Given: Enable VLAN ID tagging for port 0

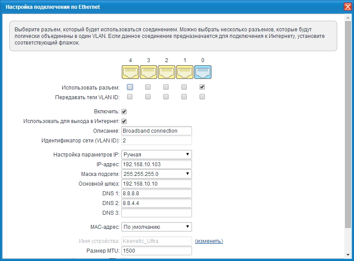Looking at the screenshot, I should coord(202,97).
